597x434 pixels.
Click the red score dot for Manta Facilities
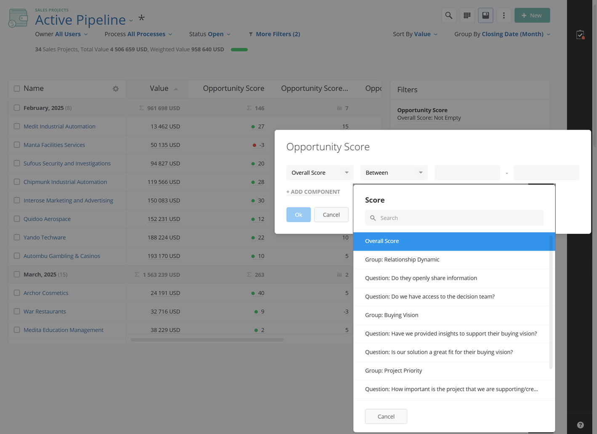click(x=254, y=145)
